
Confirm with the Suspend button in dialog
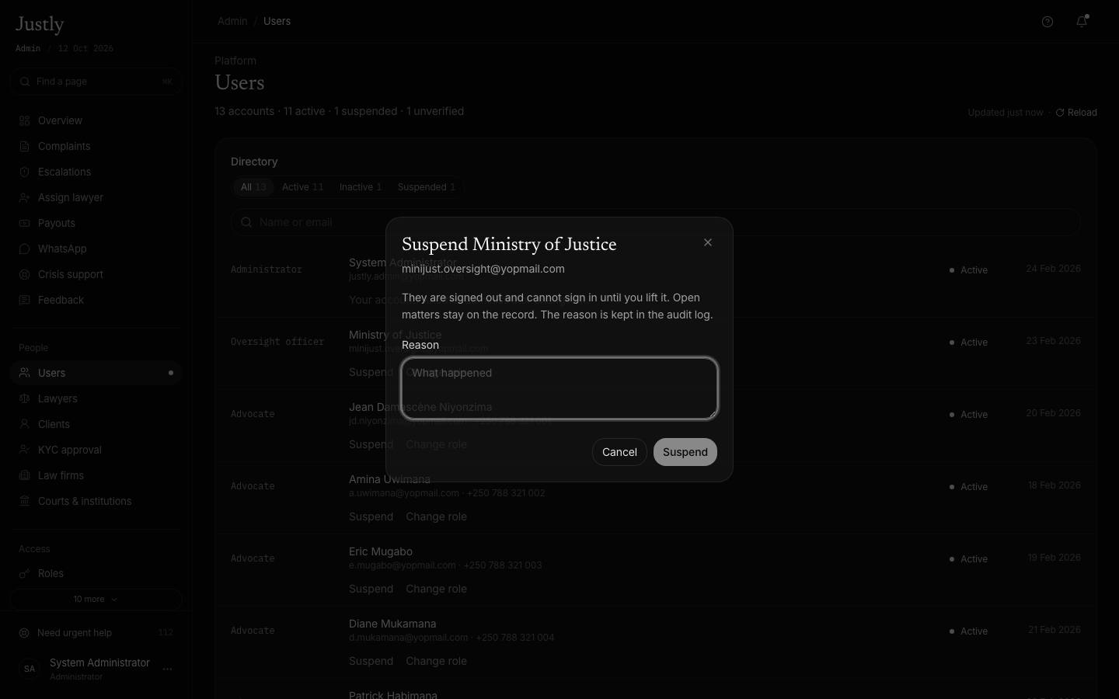685,452
